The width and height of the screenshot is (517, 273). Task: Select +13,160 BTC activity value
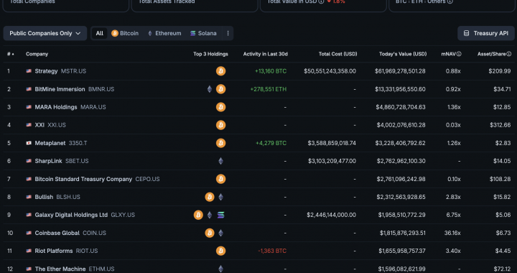(271, 71)
